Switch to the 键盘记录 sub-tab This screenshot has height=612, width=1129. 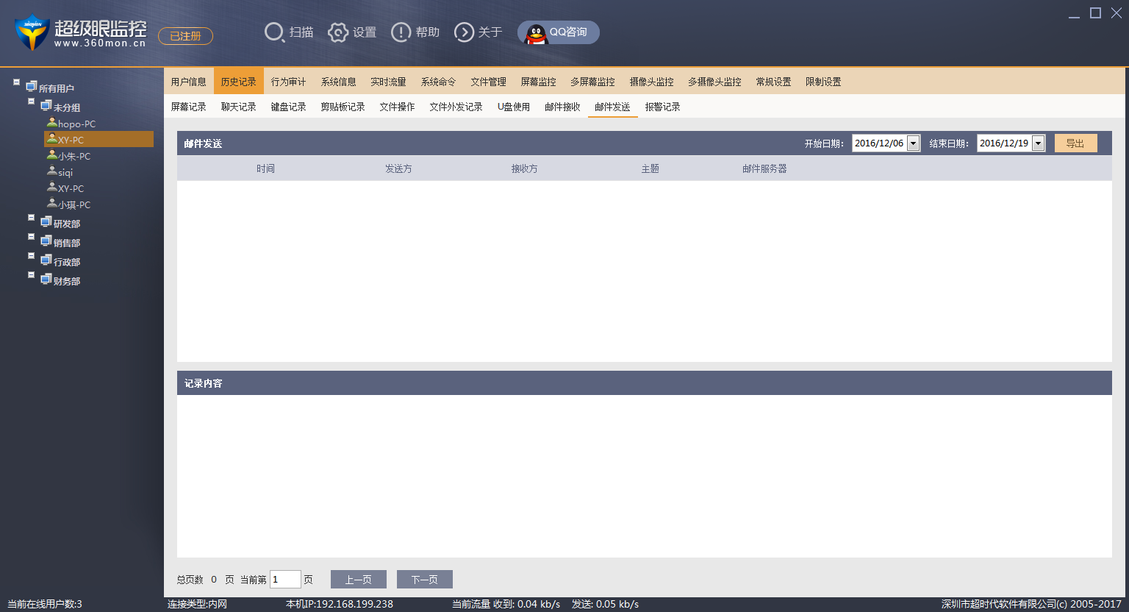coord(289,107)
